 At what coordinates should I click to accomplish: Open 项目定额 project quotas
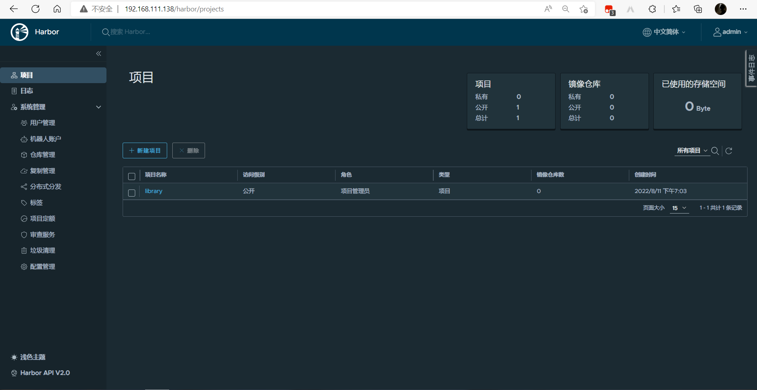[x=43, y=219]
